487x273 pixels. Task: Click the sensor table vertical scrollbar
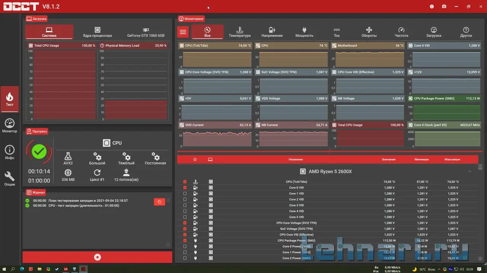[481, 212]
